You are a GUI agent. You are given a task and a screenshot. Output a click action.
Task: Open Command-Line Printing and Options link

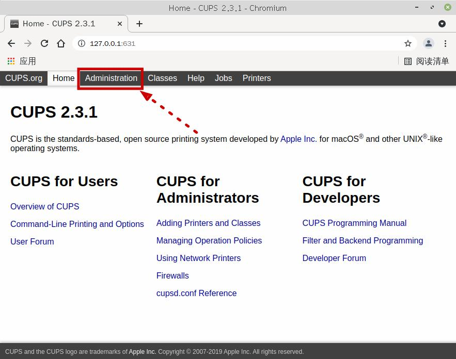[77, 224]
